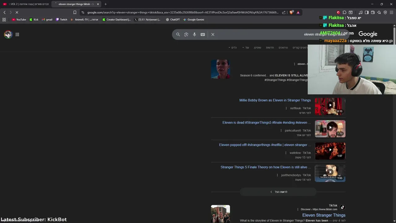This screenshot has width=396, height=223.
Task: Open Stranger Things 5 Finale Theory result
Action: click(x=265, y=167)
